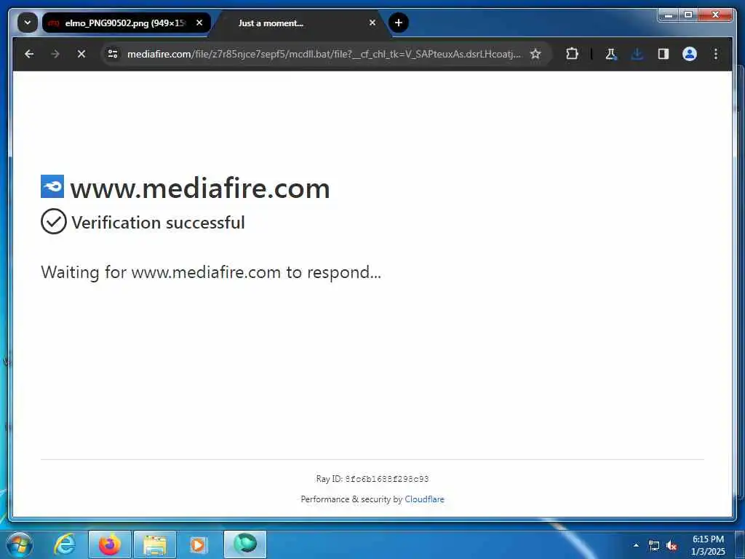The width and height of the screenshot is (745, 559).
Task: Close the elmo_PNG90502.png tab
Action: [199, 23]
